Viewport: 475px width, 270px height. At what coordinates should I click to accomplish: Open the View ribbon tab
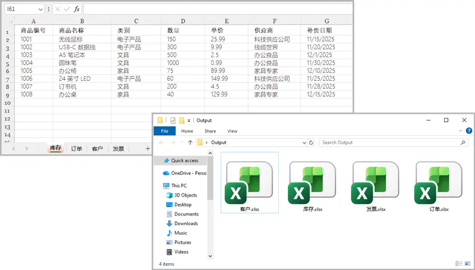point(232,131)
